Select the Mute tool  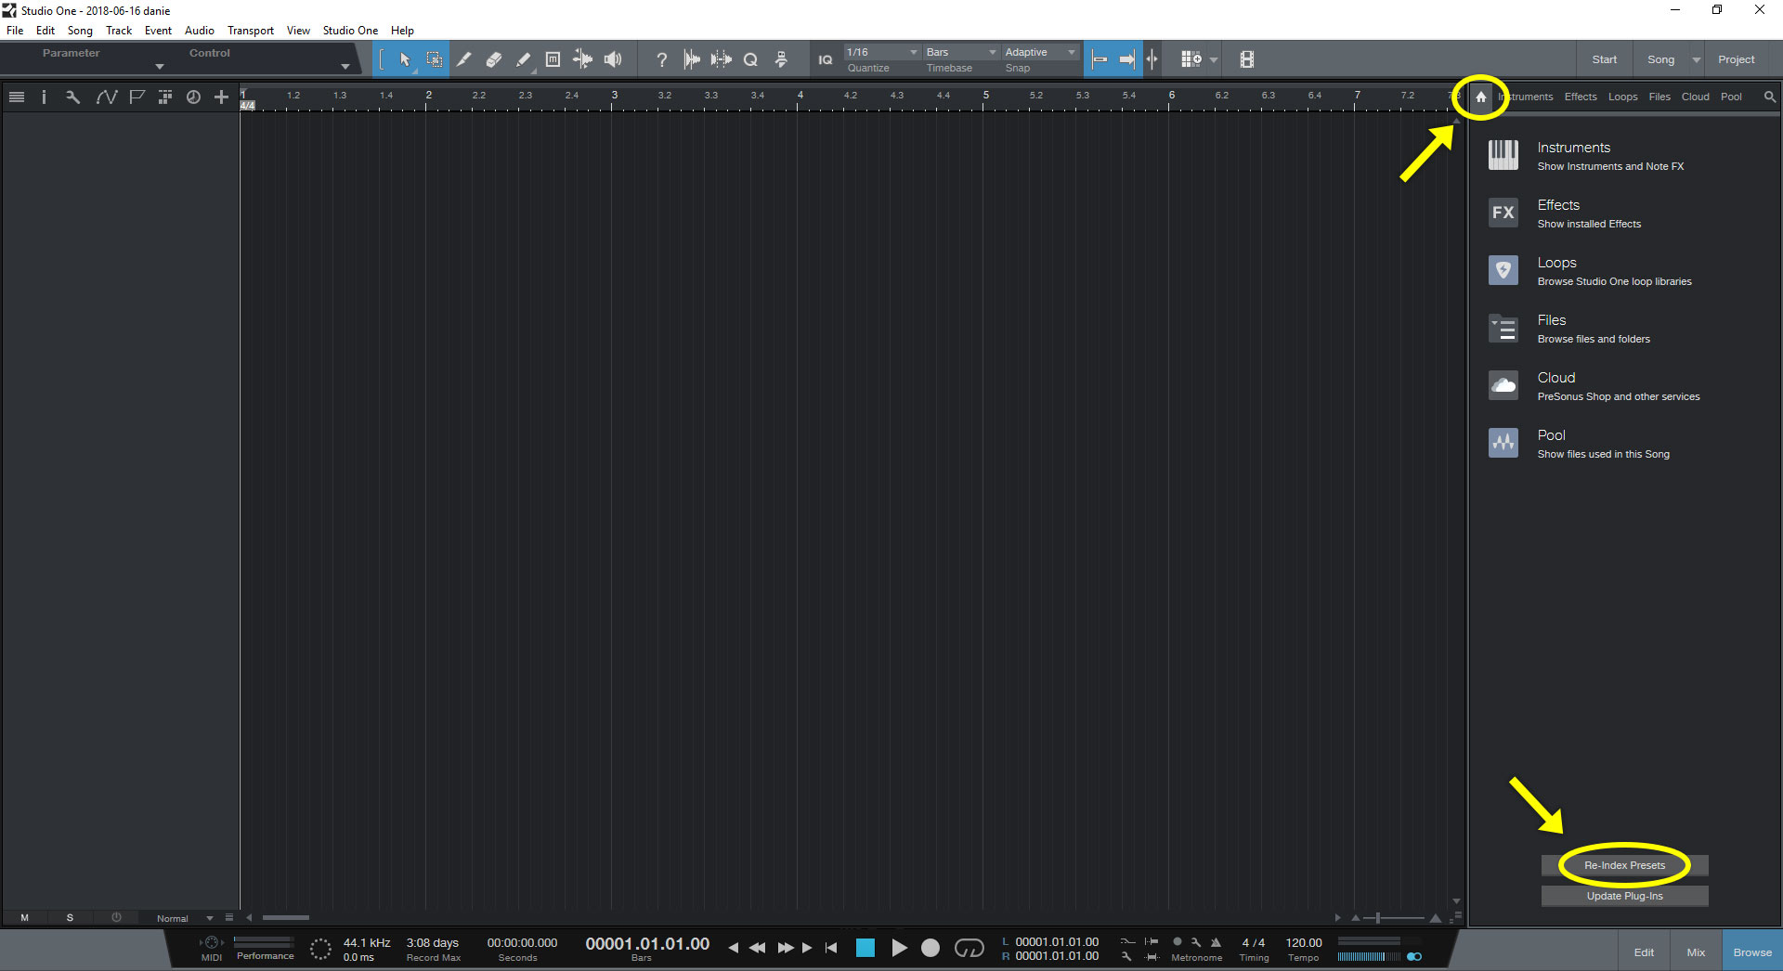point(553,59)
